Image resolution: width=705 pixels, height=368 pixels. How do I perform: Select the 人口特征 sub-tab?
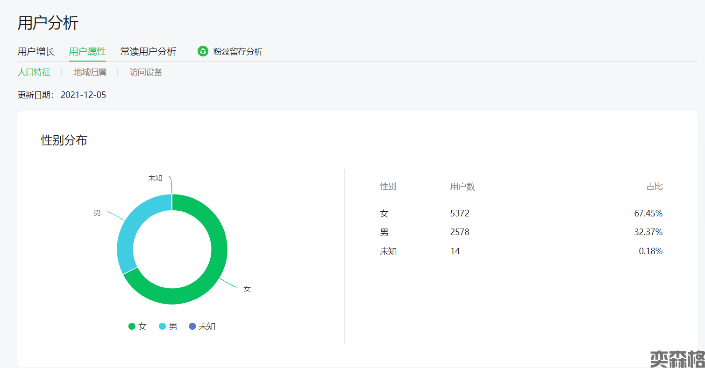(x=34, y=72)
